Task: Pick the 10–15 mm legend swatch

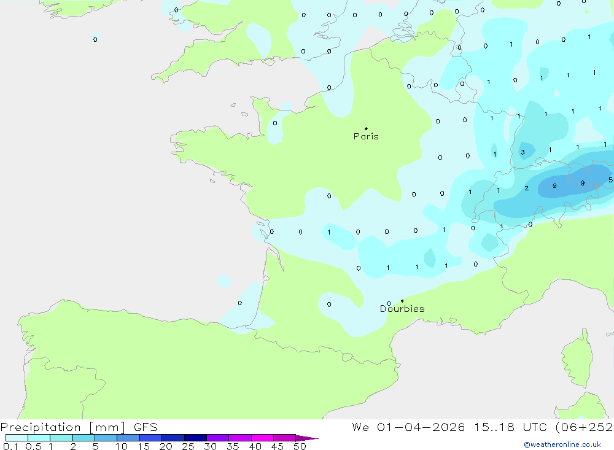Action: 128,438
